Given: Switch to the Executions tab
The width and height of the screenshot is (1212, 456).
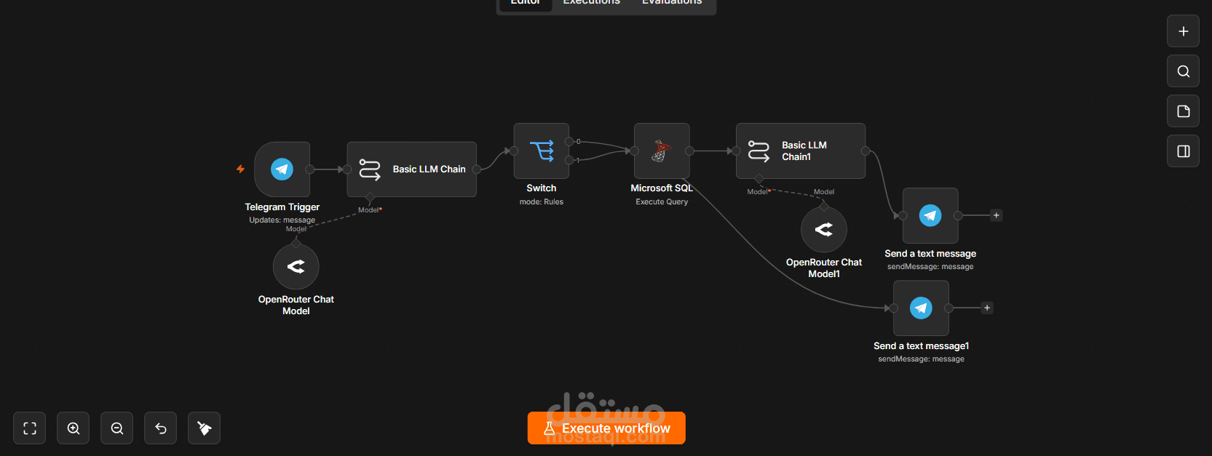Looking at the screenshot, I should pyautogui.click(x=592, y=2).
